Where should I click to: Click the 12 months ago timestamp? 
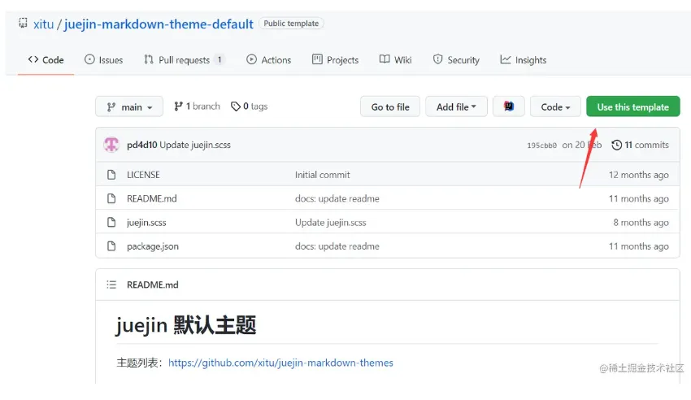coord(638,175)
